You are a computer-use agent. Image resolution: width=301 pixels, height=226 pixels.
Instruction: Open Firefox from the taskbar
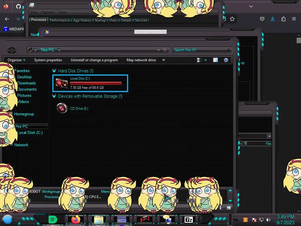[x=76, y=220]
